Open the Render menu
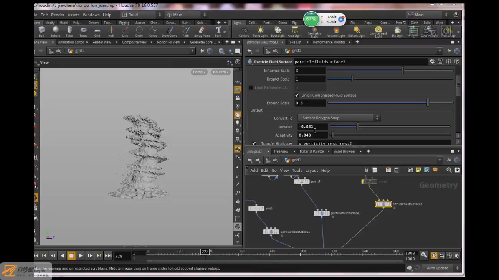 tap(58, 15)
